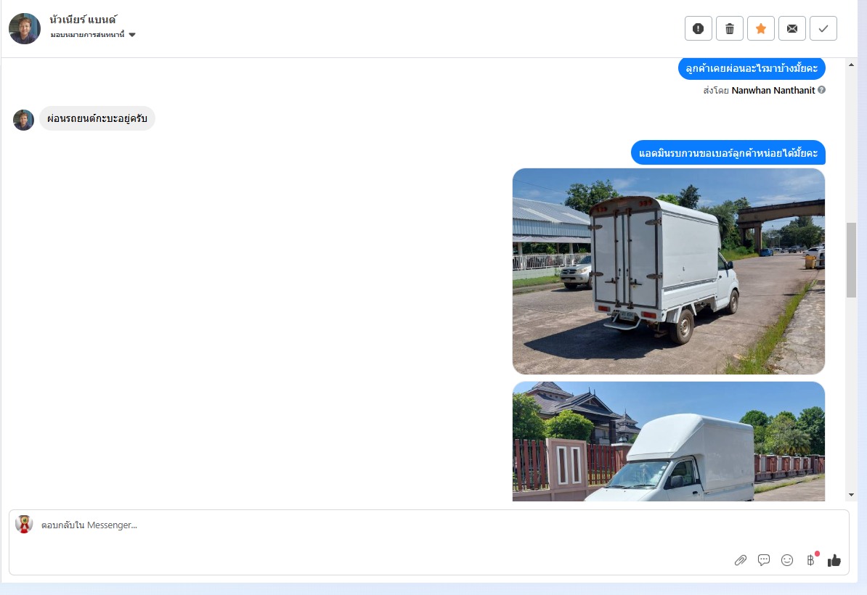The image size is (867, 595).
Task: Send a thumbs-up like
Action: (834, 561)
